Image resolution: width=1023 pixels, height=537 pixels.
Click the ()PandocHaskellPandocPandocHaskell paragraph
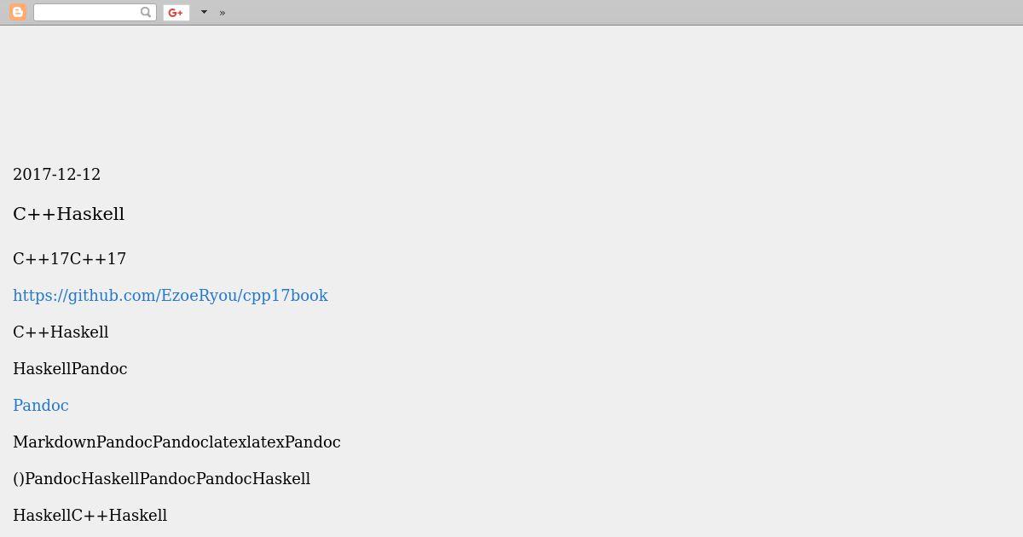(x=161, y=479)
